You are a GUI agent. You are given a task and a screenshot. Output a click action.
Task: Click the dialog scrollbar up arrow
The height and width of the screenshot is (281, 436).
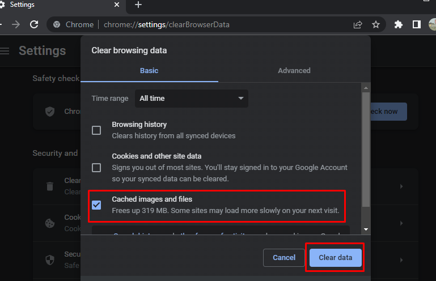click(366, 88)
